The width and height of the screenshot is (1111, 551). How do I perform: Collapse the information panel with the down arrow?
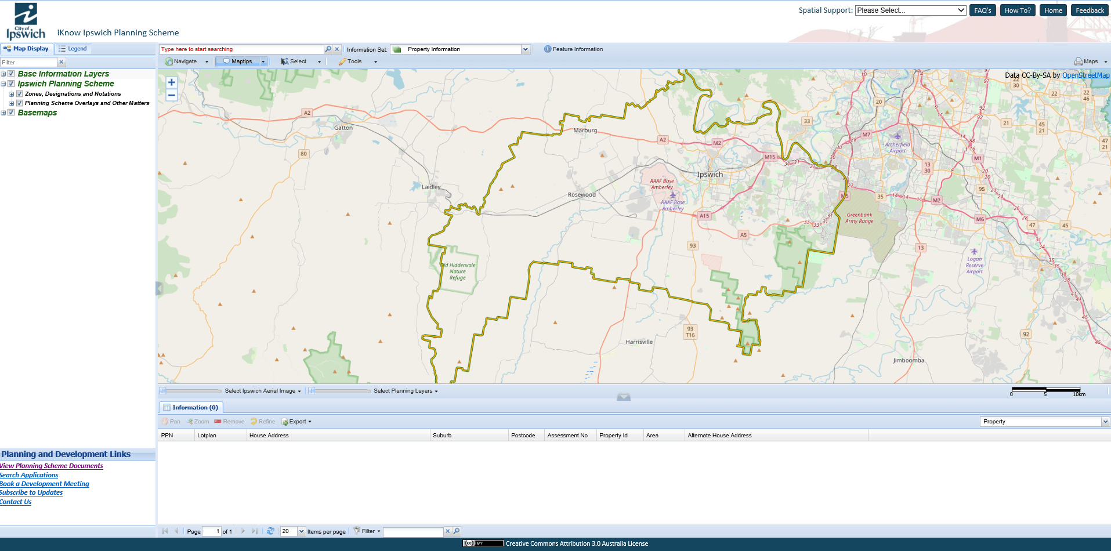623,397
